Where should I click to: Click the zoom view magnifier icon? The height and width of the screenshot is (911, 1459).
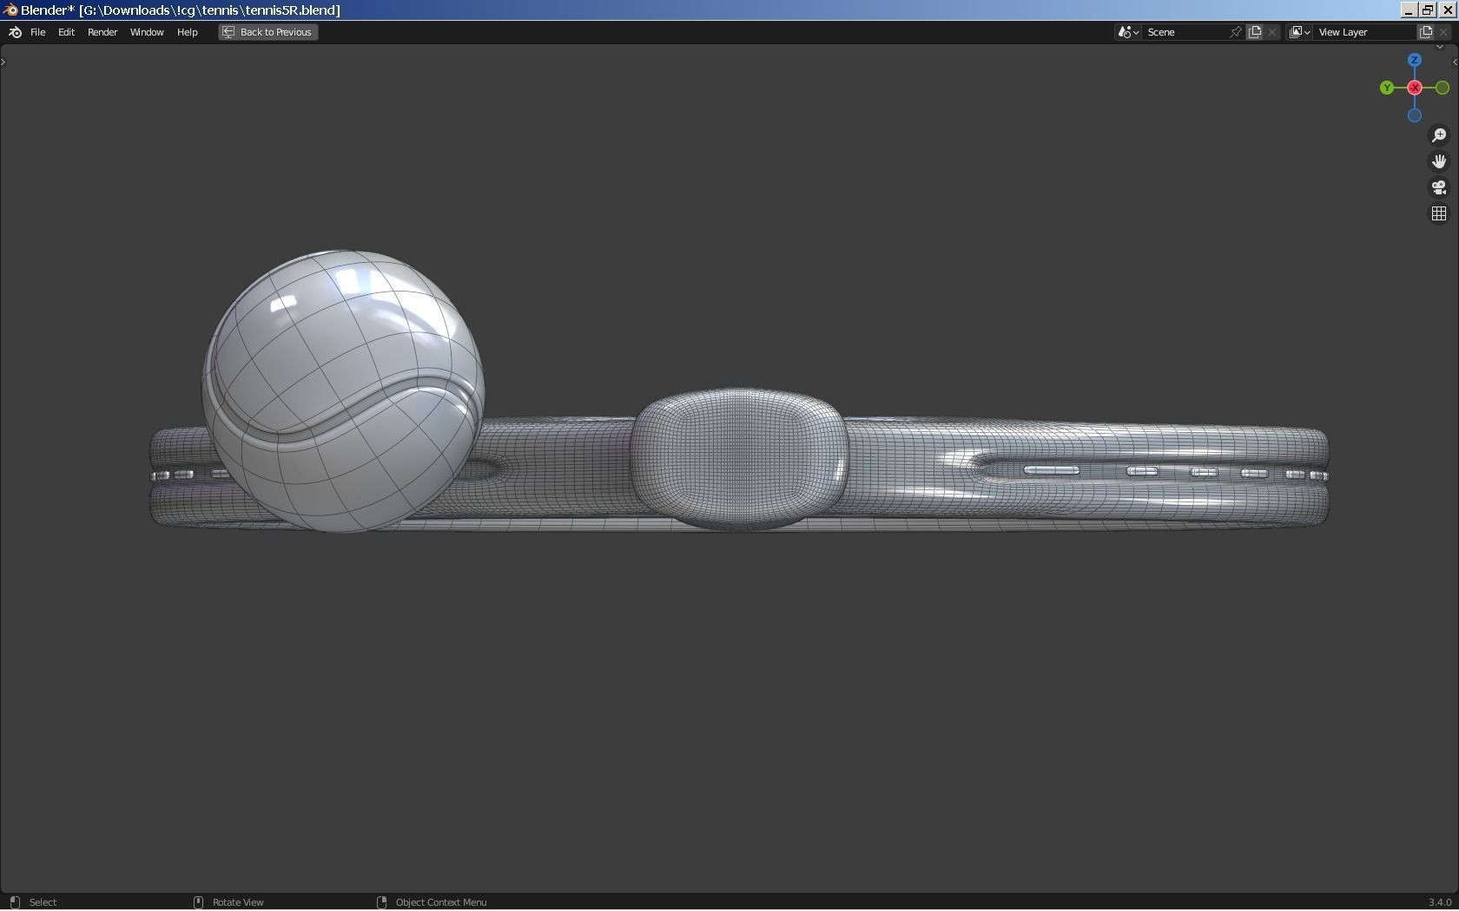tap(1439, 135)
